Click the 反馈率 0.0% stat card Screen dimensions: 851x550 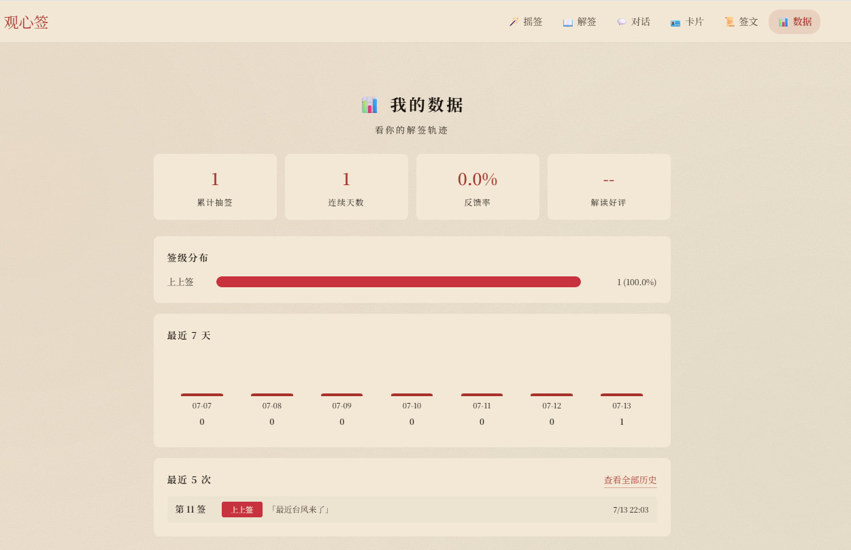click(x=478, y=187)
